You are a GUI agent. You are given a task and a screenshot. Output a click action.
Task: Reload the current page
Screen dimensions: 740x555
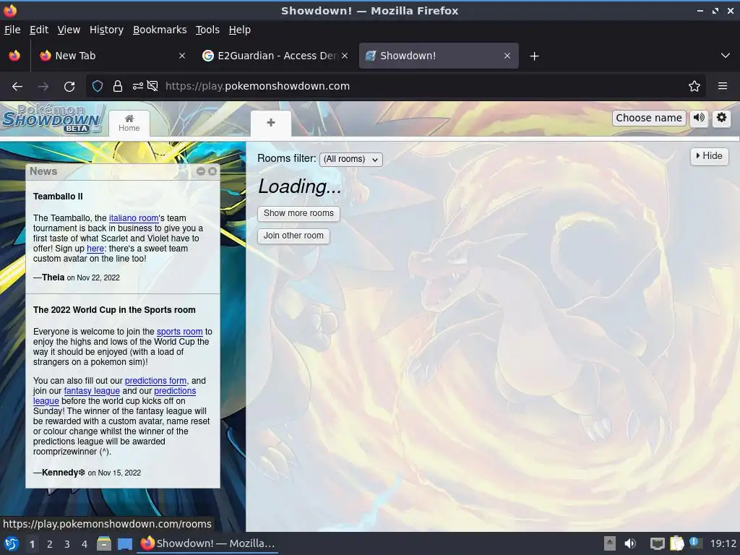point(69,87)
